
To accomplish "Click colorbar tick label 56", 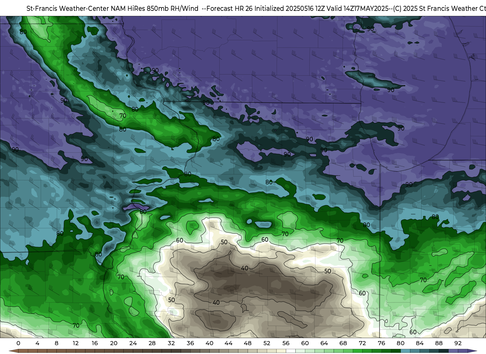I will point(286,343).
